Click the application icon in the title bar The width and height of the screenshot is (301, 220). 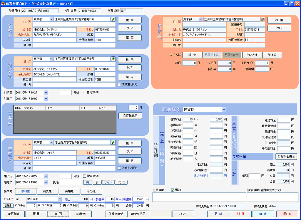(3, 4)
